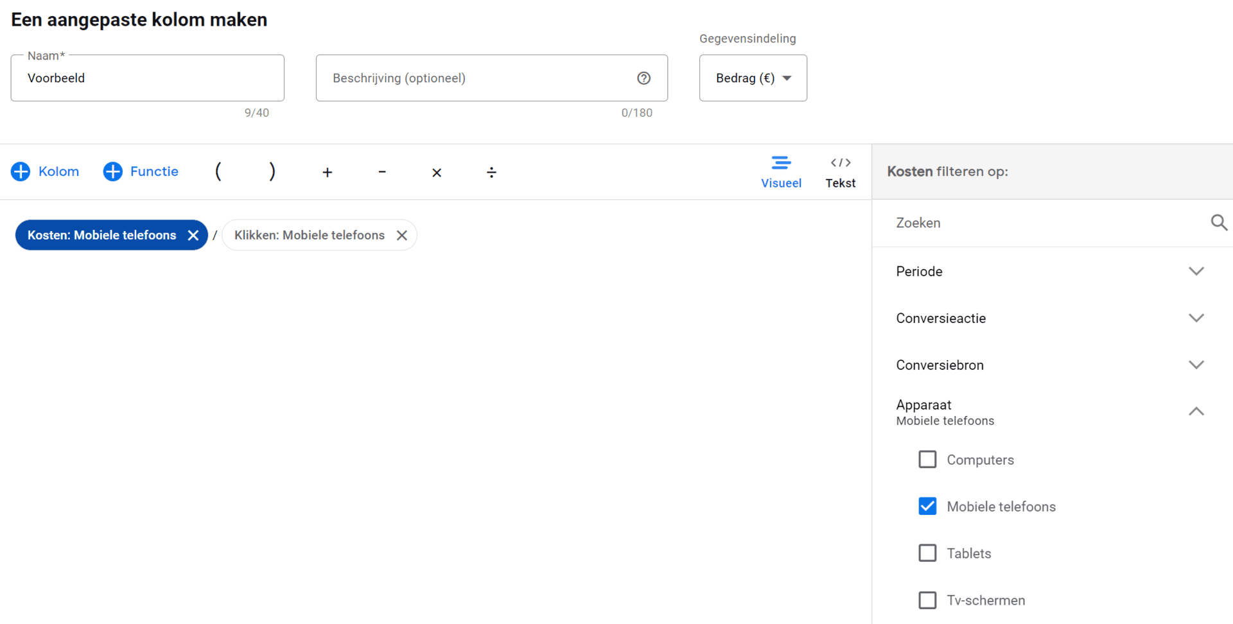This screenshot has width=1233, height=624.
Task: Uncheck the Mobiele telefoons checkbox
Action: (927, 507)
